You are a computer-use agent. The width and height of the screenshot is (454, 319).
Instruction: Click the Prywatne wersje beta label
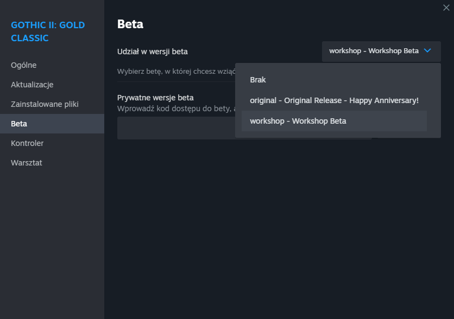tap(155, 98)
